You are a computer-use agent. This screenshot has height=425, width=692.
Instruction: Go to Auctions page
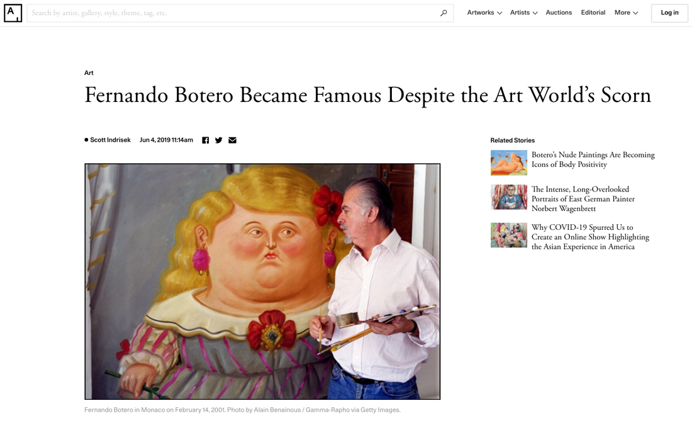559,13
